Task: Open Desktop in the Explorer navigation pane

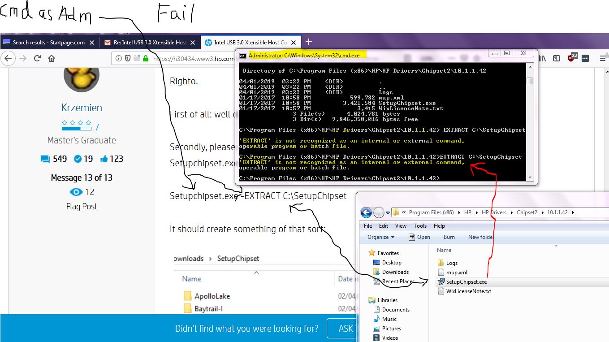Action: pyautogui.click(x=392, y=263)
